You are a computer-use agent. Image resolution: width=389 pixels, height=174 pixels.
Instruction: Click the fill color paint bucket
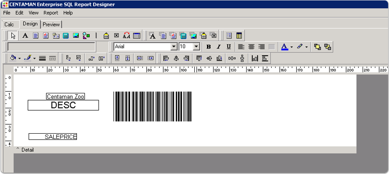click(x=12, y=58)
